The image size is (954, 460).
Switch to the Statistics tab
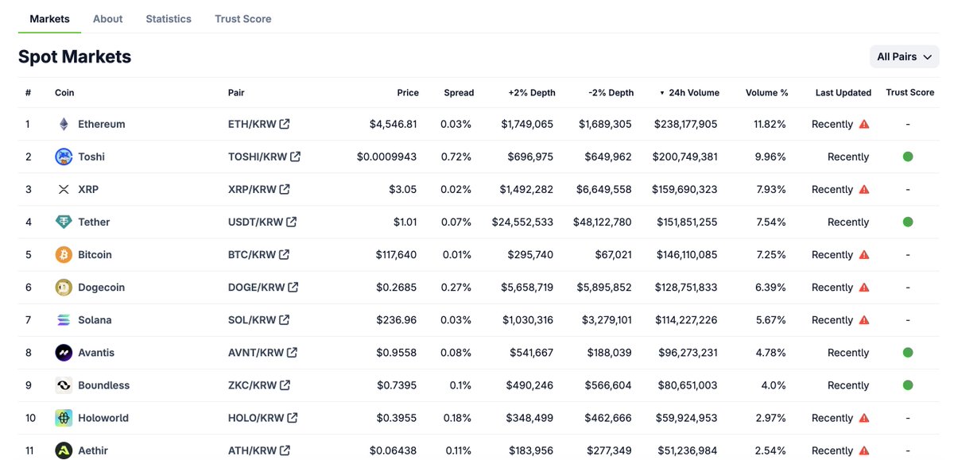pyautogui.click(x=169, y=19)
